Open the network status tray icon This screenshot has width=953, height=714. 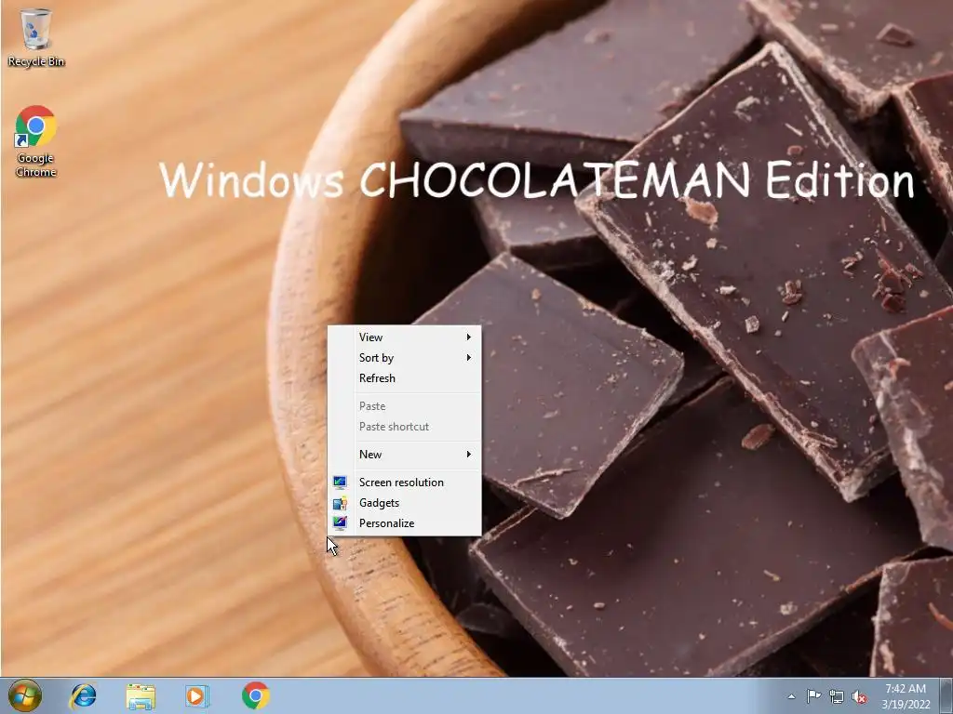click(837, 696)
